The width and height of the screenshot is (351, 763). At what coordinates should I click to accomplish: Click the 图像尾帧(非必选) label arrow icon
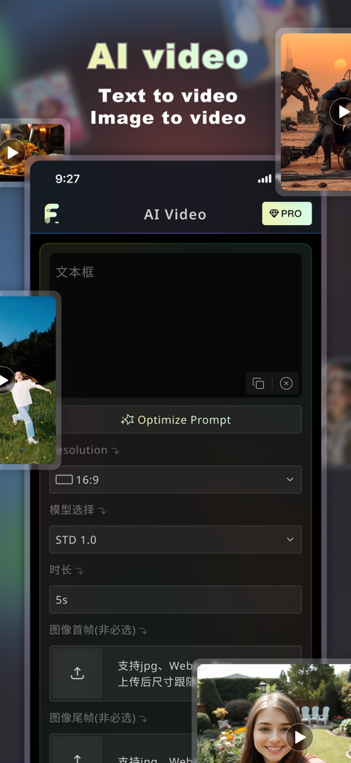pyautogui.click(x=143, y=719)
